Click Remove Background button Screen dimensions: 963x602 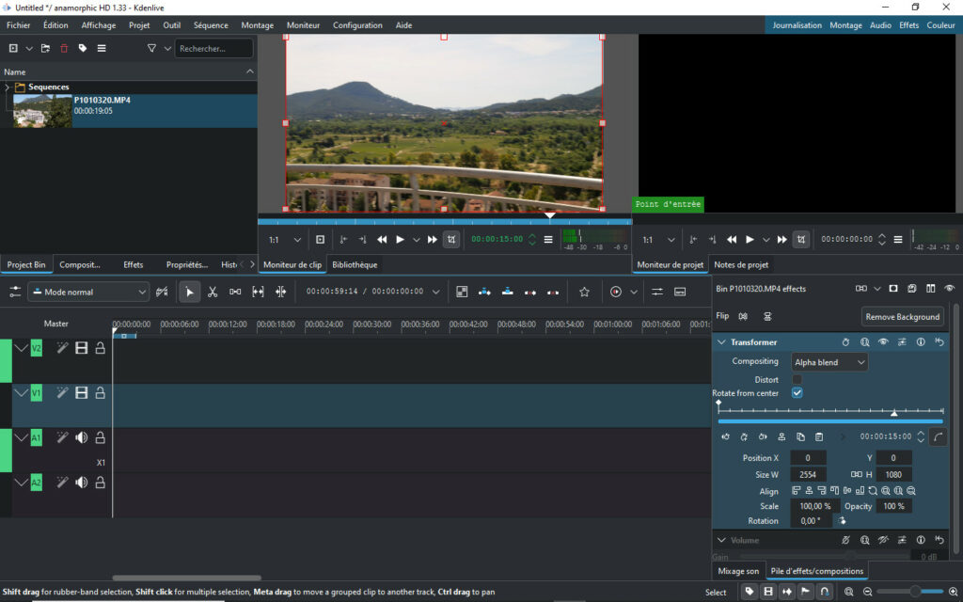click(902, 317)
